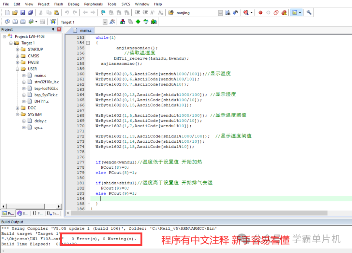Click the Cut scissors icon

click(41, 13)
